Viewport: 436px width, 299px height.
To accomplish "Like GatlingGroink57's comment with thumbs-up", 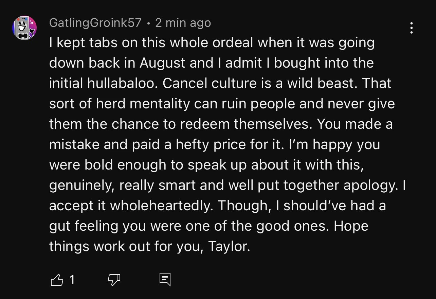I will 57,280.
